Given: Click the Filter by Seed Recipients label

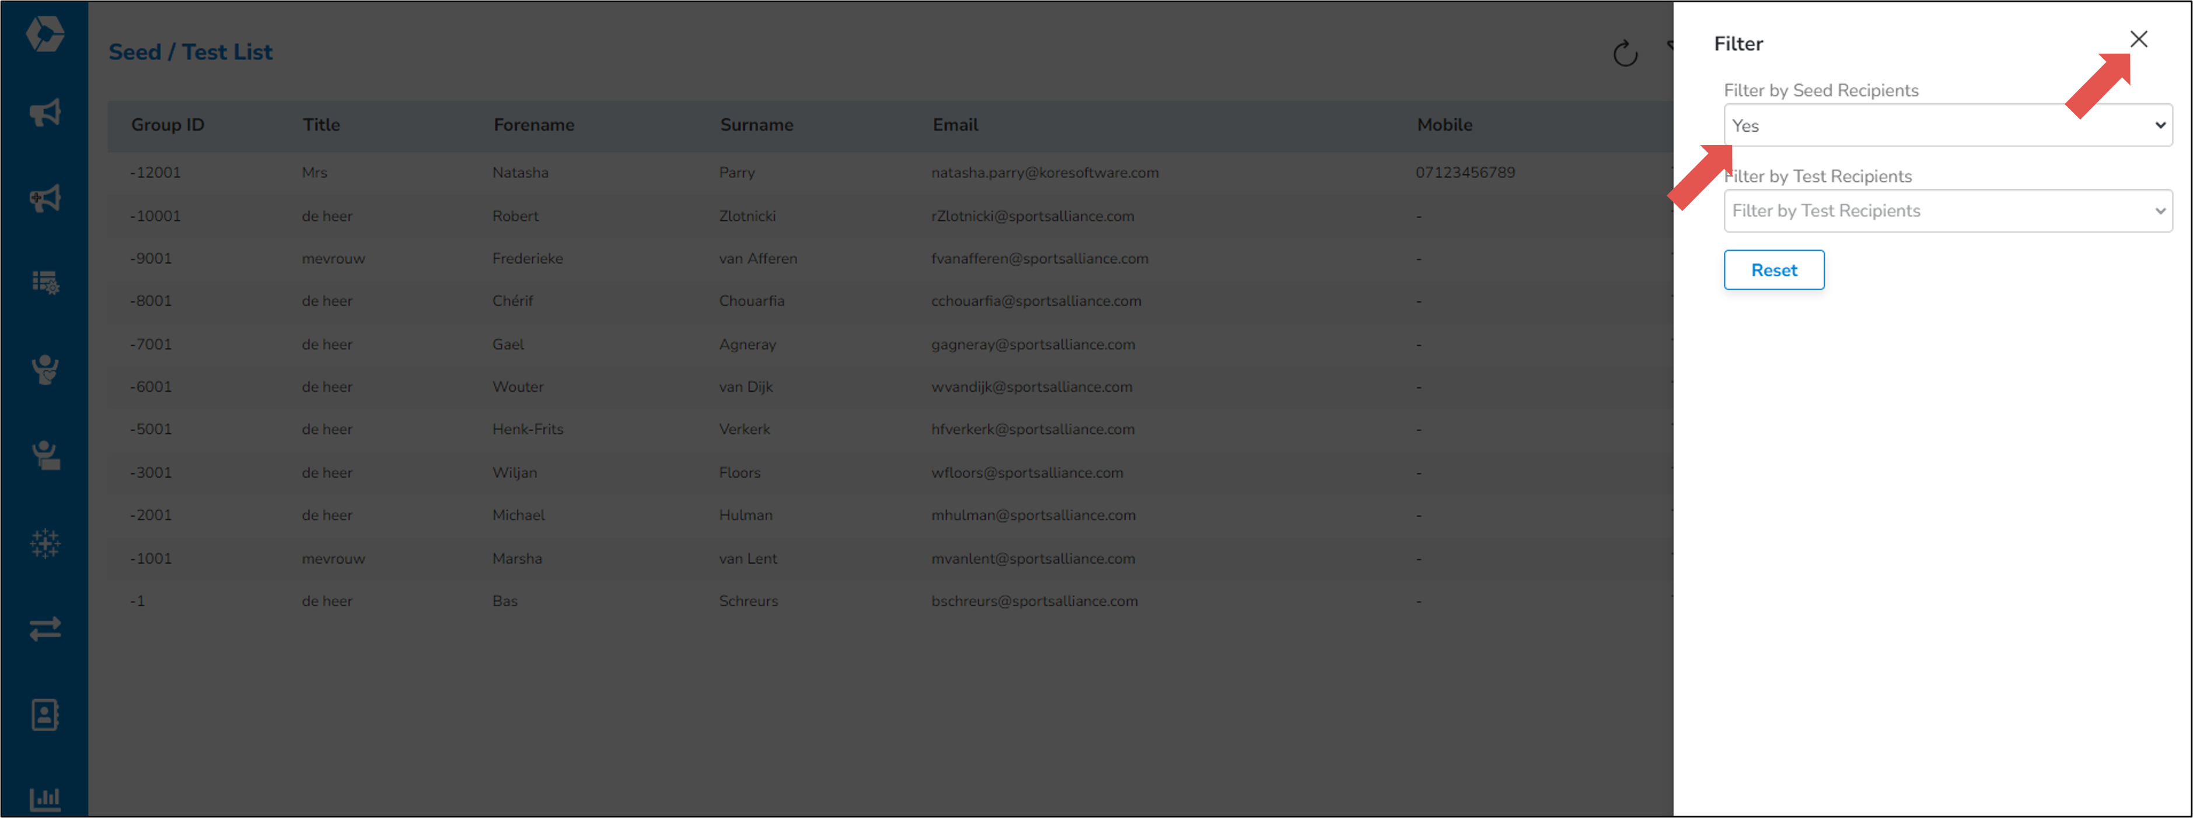Looking at the screenshot, I should (x=1820, y=90).
